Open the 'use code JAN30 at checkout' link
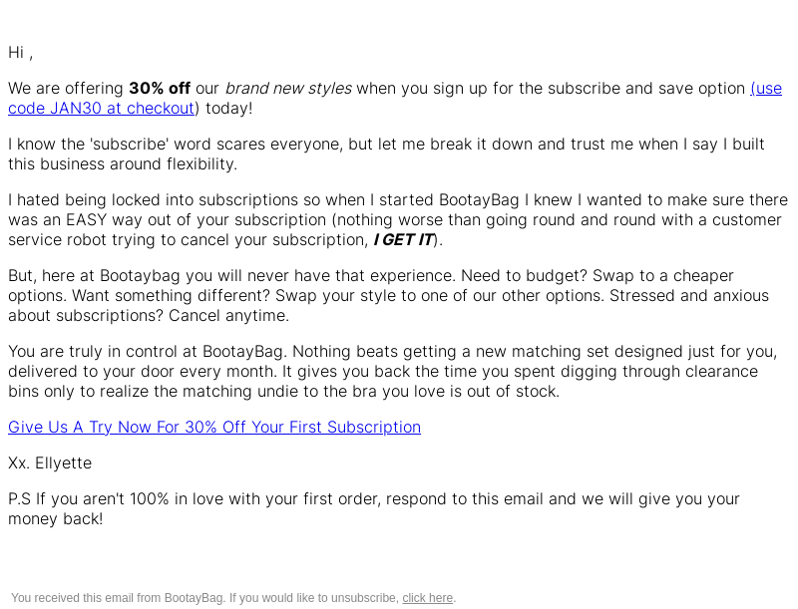The width and height of the screenshot is (798, 609). [102, 109]
